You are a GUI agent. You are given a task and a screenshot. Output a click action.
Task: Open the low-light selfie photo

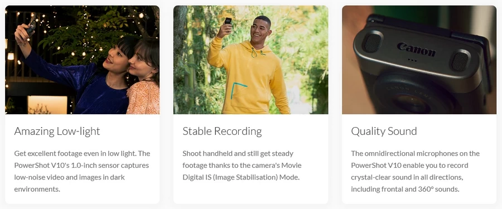(83, 60)
